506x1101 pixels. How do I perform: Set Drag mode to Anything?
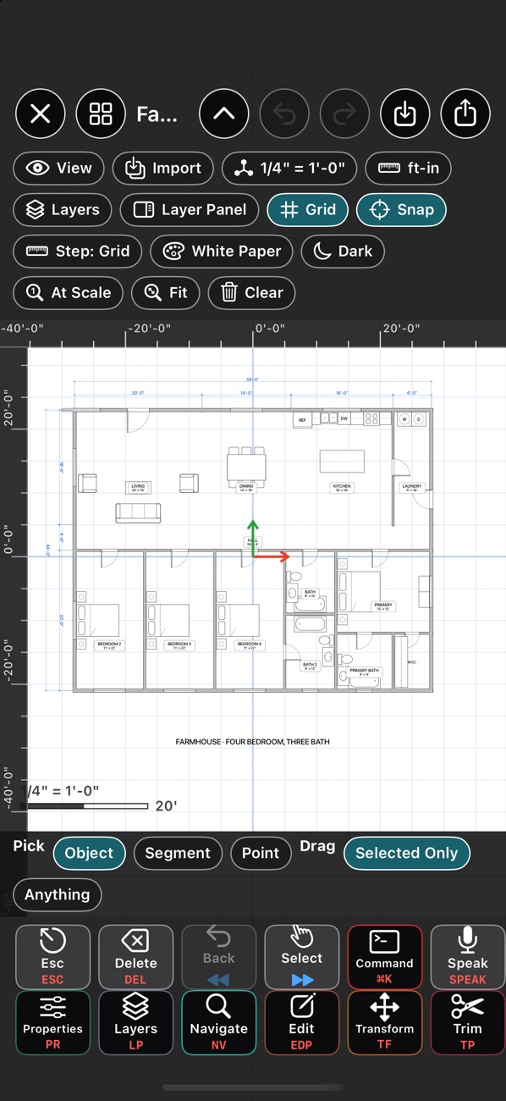coord(58,894)
